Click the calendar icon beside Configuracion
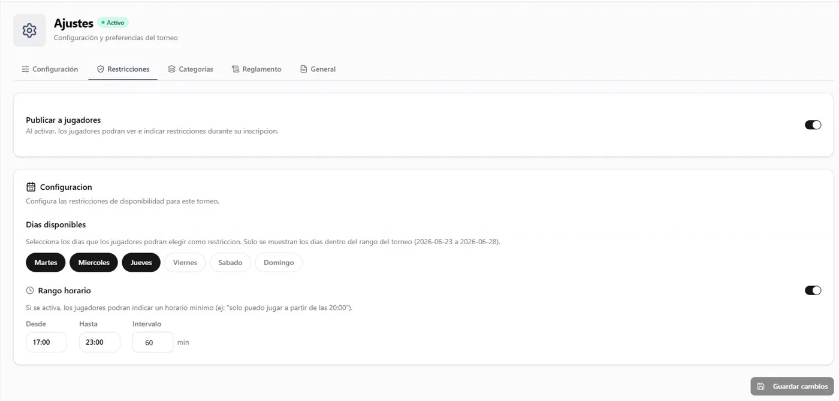This screenshot has width=839, height=401. [31, 187]
